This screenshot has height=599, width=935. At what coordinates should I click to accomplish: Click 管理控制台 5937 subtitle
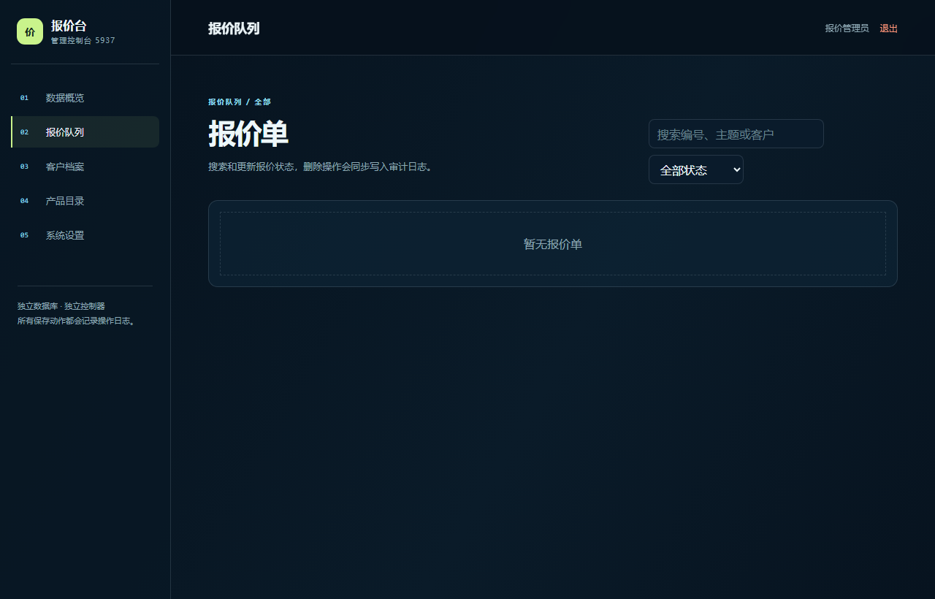[x=83, y=41]
